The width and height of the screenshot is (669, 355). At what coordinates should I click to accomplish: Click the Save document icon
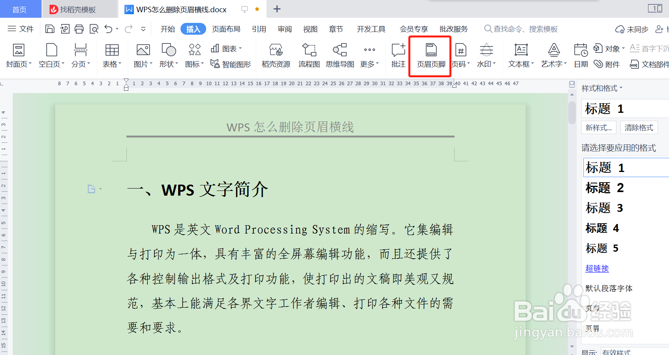pyautogui.click(x=50, y=29)
